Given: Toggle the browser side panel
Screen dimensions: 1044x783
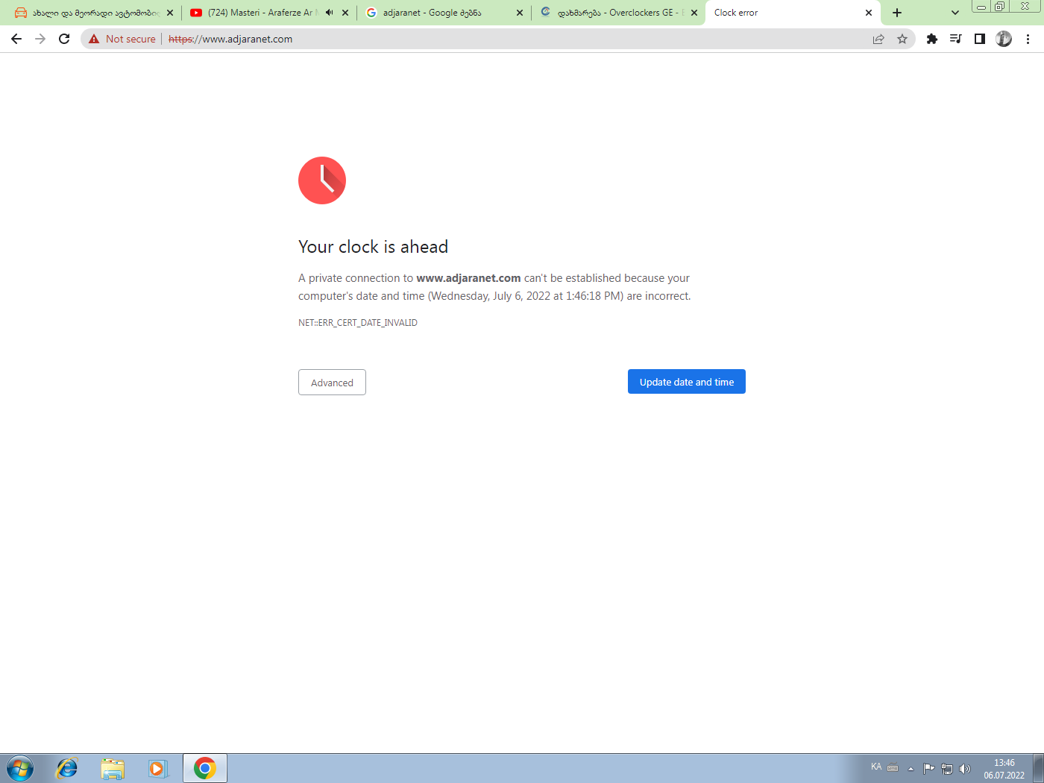Looking at the screenshot, I should [980, 39].
